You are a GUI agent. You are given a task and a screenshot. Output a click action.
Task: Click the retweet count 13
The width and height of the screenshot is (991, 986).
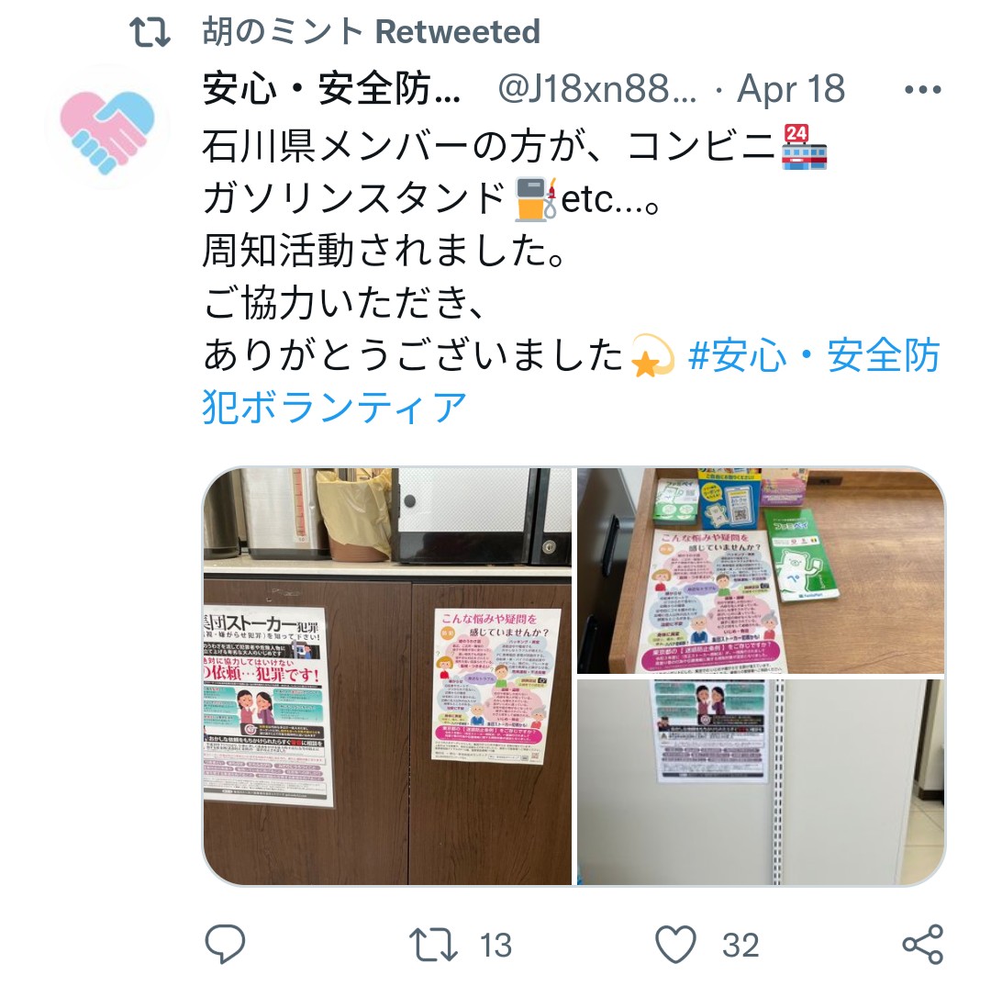(495, 946)
